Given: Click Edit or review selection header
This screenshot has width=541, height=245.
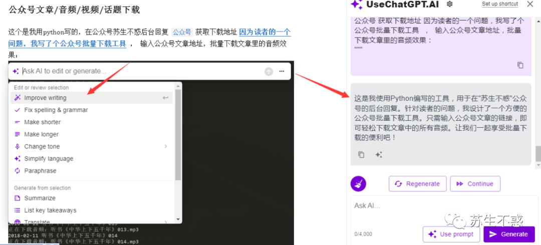Looking at the screenshot, I should pyautogui.click(x=42, y=88).
